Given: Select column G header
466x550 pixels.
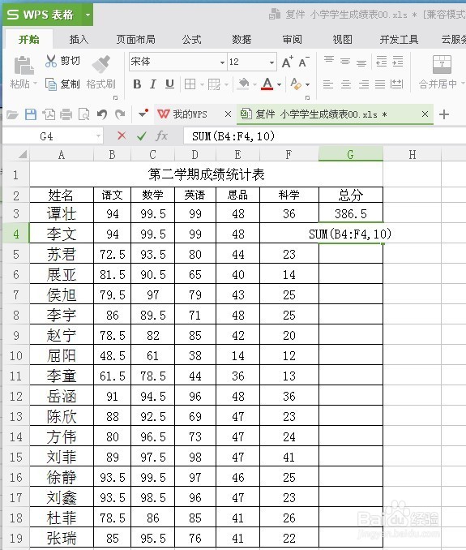Looking at the screenshot, I should click(351, 154).
